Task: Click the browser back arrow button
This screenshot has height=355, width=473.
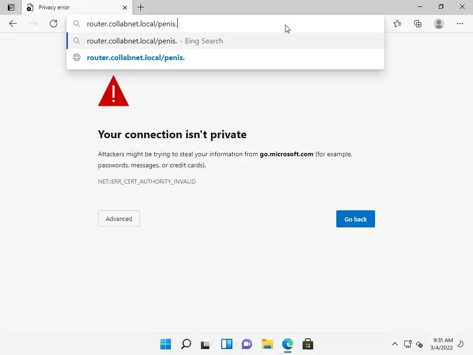Action: tap(13, 24)
